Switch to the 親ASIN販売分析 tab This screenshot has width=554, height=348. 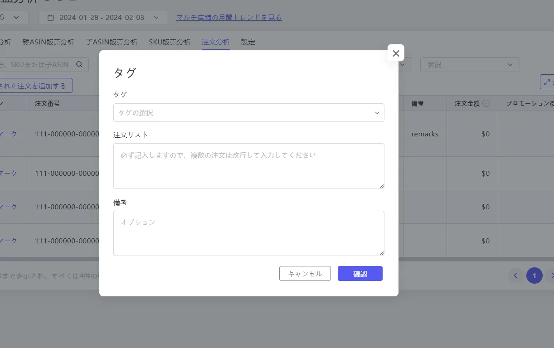(x=49, y=42)
